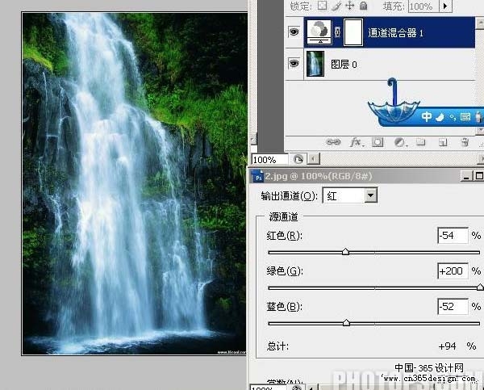Click the document zoom 100% field
This screenshot has height=390, width=484.
coord(269,159)
